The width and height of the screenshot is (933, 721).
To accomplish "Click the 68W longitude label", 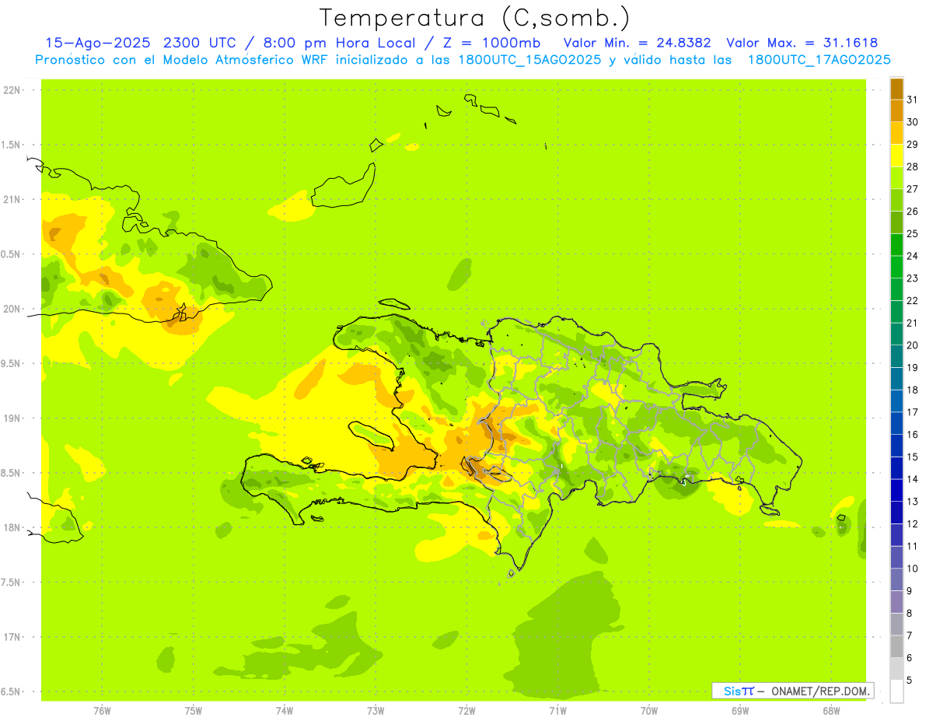I will coord(831,711).
